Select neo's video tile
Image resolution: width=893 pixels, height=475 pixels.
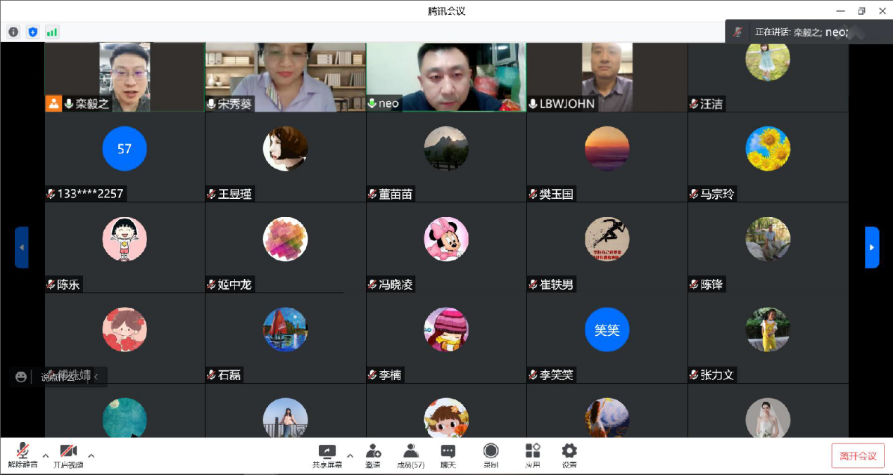point(445,77)
